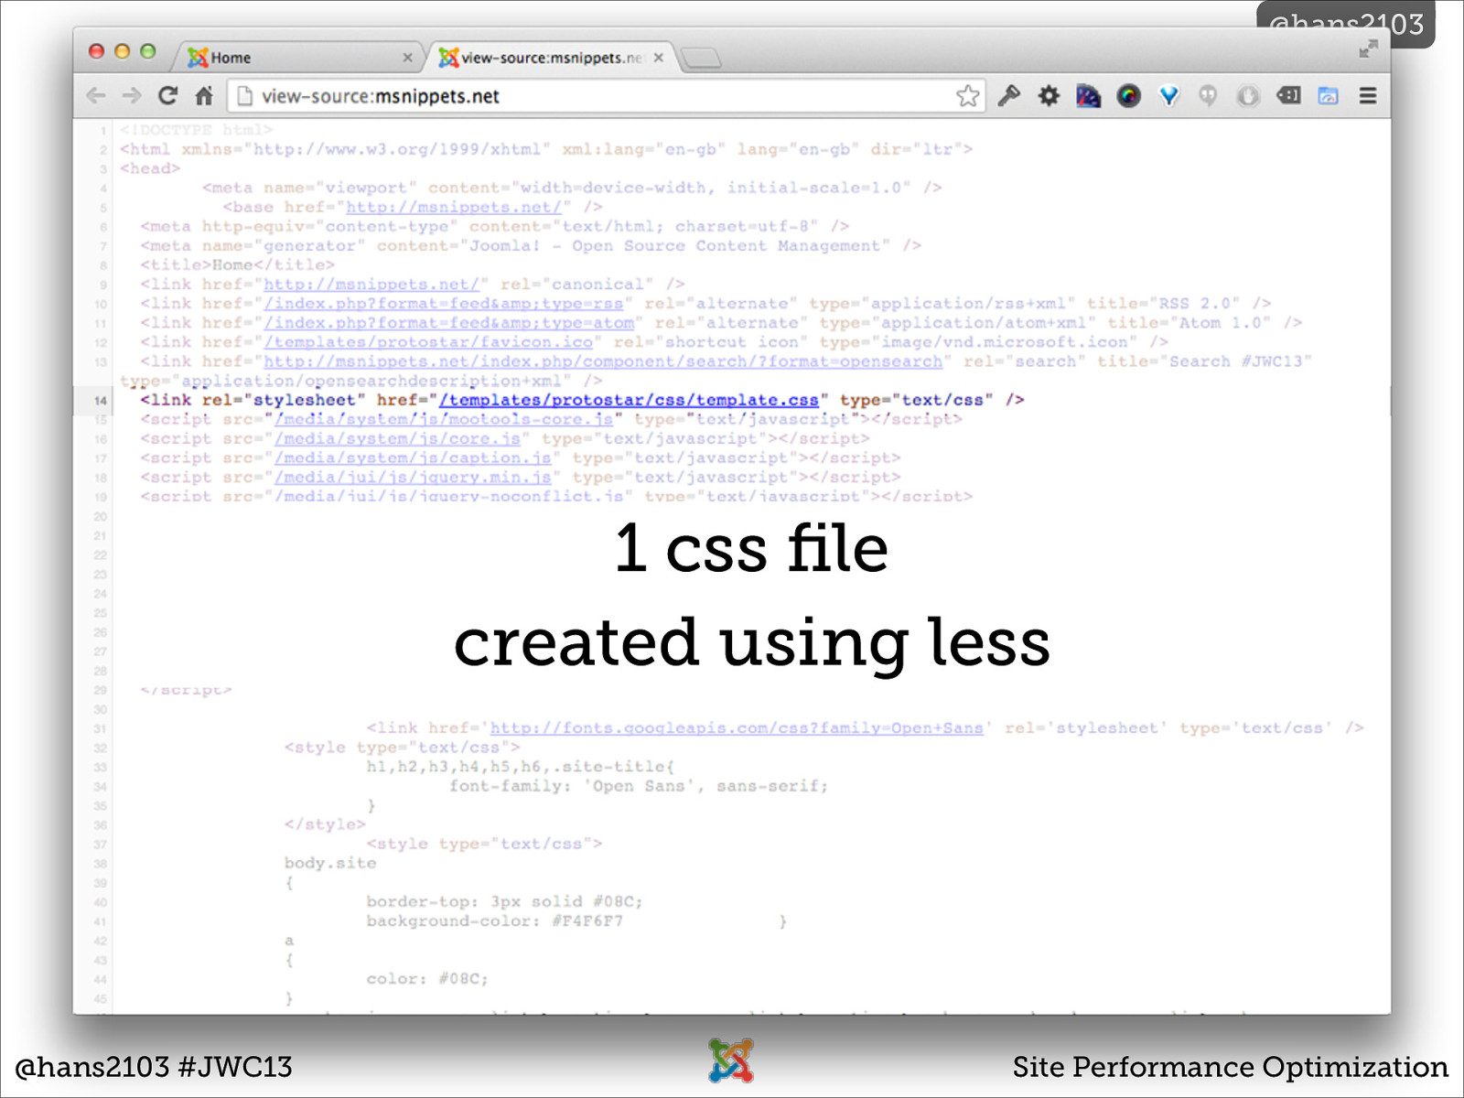Click the 'font-family: Open Sans' line

tap(639, 786)
